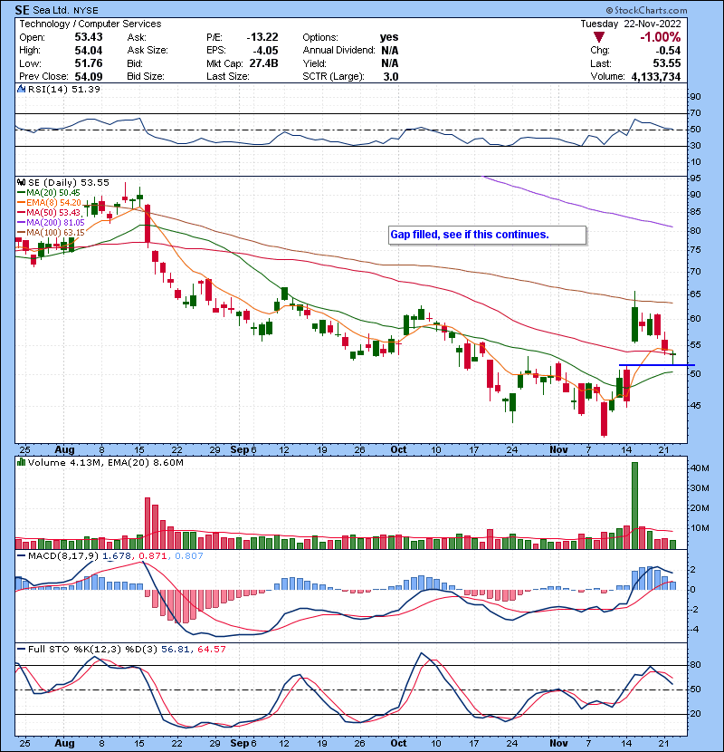Click the EPS value -4.05

265,51
